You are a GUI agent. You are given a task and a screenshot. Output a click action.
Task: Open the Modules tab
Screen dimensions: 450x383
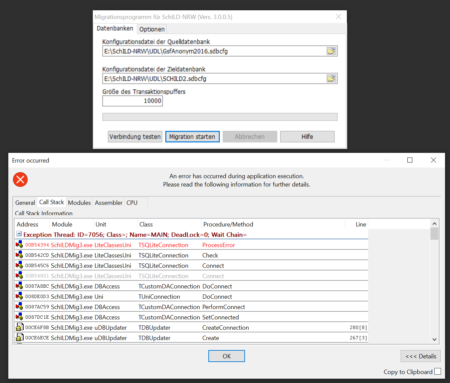pos(79,203)
